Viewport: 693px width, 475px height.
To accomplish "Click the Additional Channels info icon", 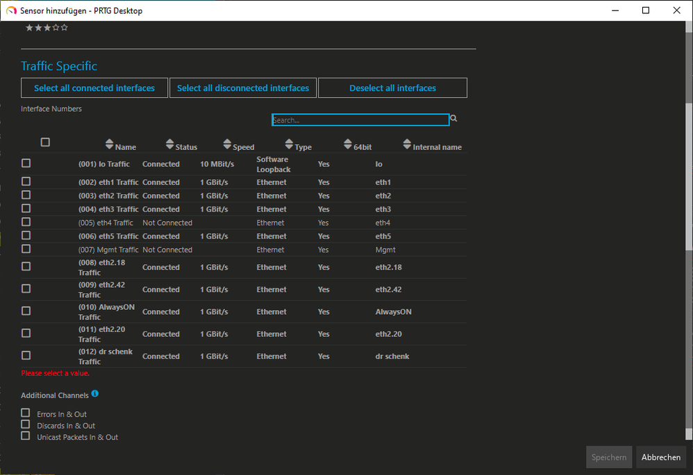I will pos(95,394).
